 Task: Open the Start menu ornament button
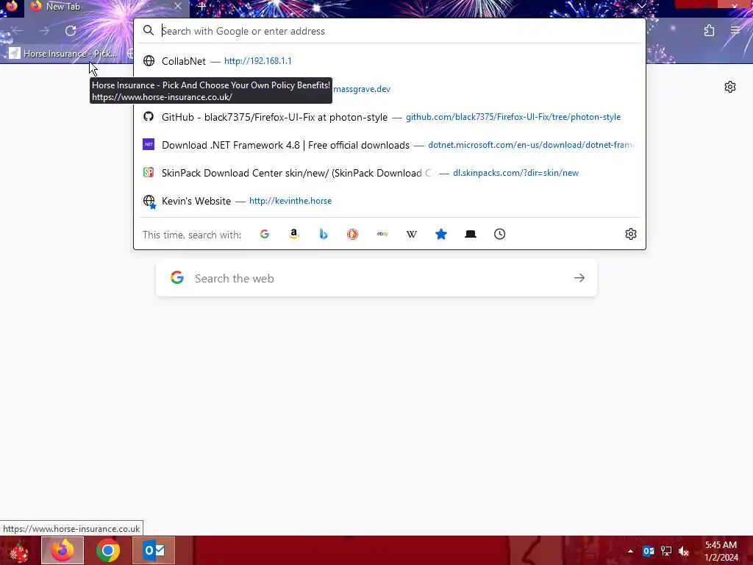click(19, 550)
